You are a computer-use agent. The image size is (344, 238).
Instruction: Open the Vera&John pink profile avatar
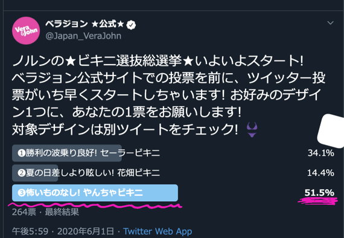26,31
